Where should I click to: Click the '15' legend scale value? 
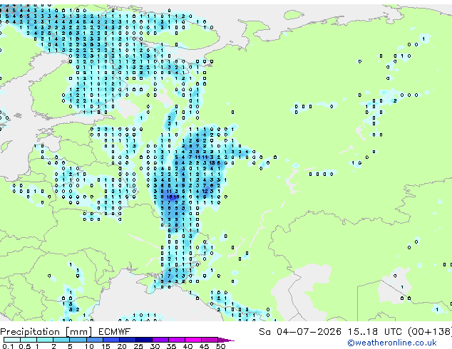(106, 346)
